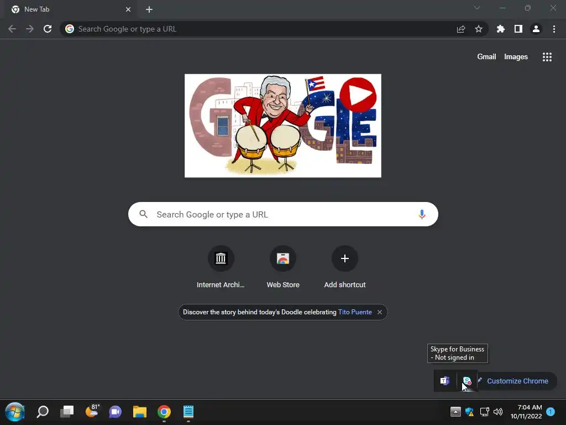Screen dimensions: 566x425
Task: Reload the page with the refresh icon
Action: [48, 29]
